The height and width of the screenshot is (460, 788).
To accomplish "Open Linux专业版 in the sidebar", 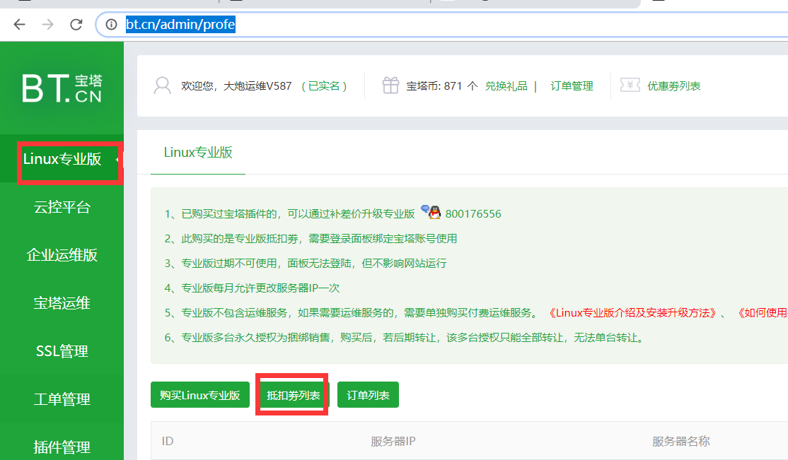I will [x=62, y=159].
